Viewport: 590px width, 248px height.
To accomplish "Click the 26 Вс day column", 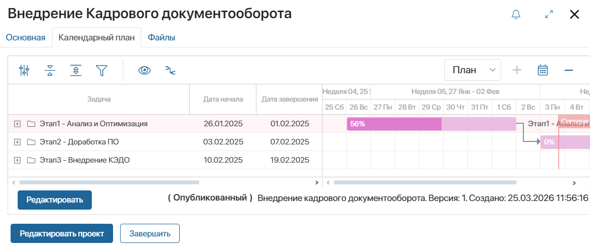I will [358, 107].
